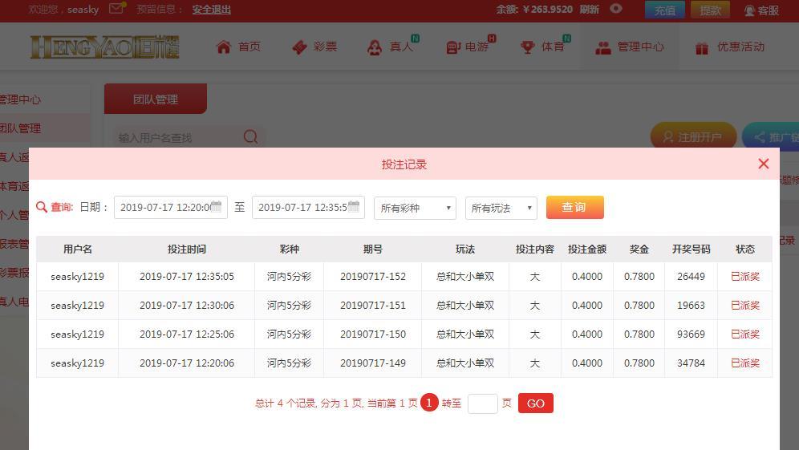
Task: Close the 投注记录 dialog
Action: pos(764,164)
